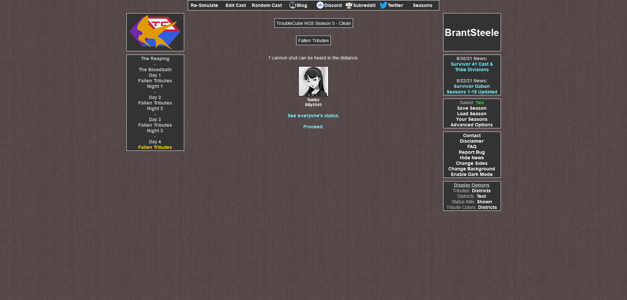
Task: Click the Yukiko name text
Action: 313,100
